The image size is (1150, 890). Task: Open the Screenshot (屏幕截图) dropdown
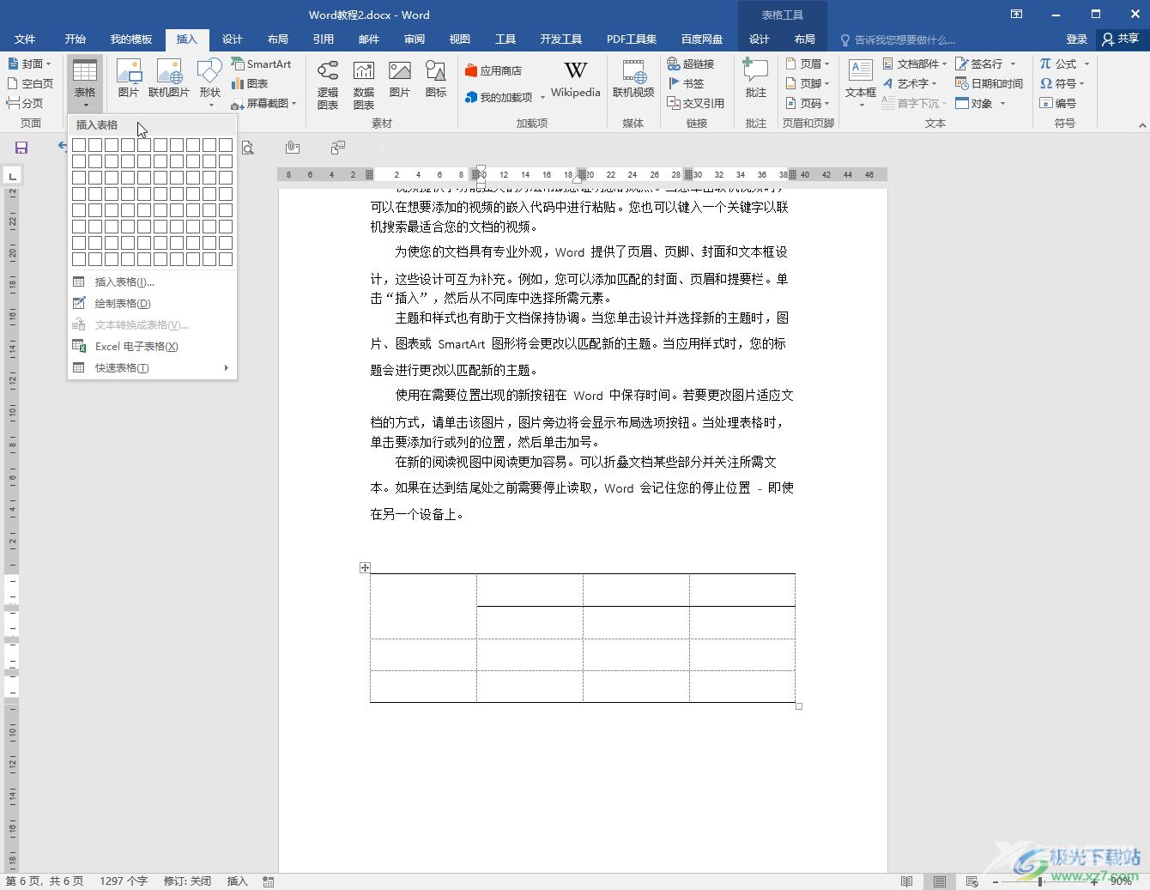click(263, 103)
